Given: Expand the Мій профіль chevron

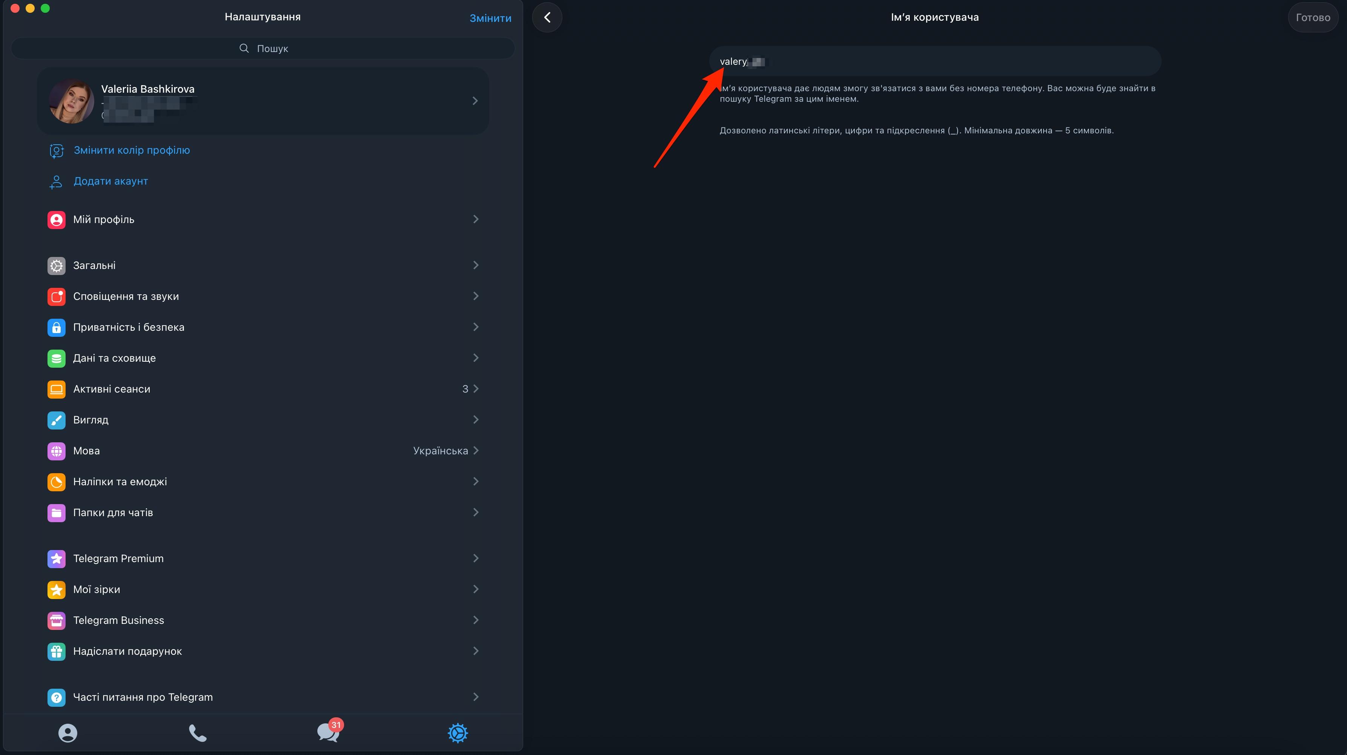Looking at the screenshot, I should (x=475, y=219).
